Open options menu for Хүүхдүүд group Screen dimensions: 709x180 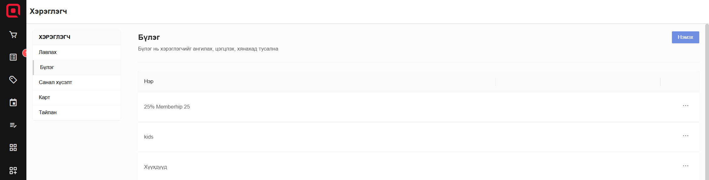pos(685,166)
